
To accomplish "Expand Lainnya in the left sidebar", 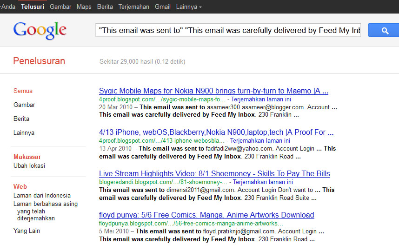I will [x=24, y=132].
